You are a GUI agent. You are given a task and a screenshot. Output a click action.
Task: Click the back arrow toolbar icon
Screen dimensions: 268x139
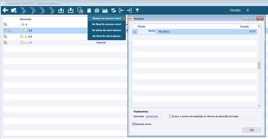point(5,10)
